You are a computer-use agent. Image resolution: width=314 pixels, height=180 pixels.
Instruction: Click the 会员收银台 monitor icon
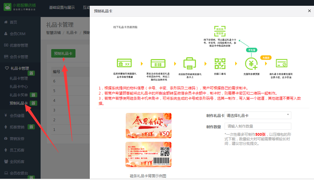(x=6, y=173)
